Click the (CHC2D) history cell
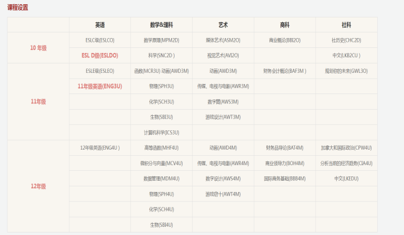This screenshot has height=235, width=404. [x=347, y=40]
